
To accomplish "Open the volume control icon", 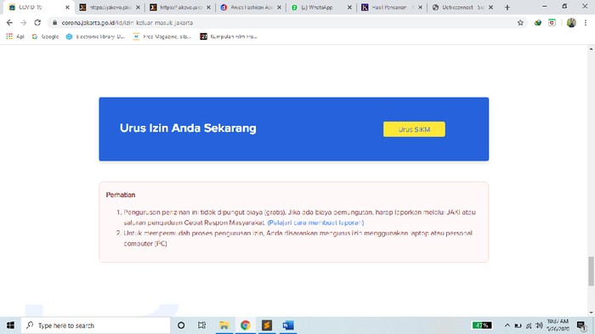I will pyautogui.click(x=539, y=326).
